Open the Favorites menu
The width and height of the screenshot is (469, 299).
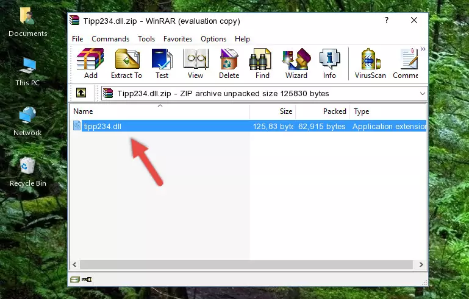pyautogui.click(x=177, y=39)
